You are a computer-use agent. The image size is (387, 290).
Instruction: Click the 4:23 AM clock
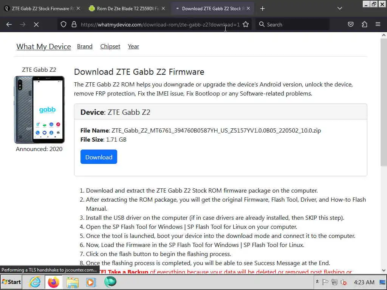click(364, 282)
